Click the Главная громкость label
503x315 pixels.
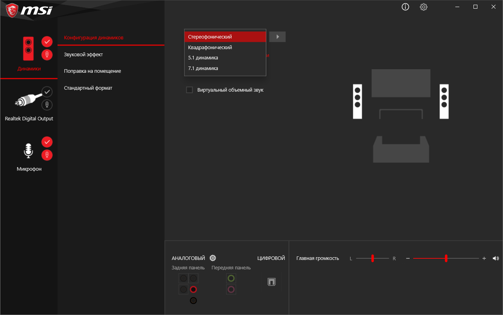pyautogui.click(x=317, y=258)
